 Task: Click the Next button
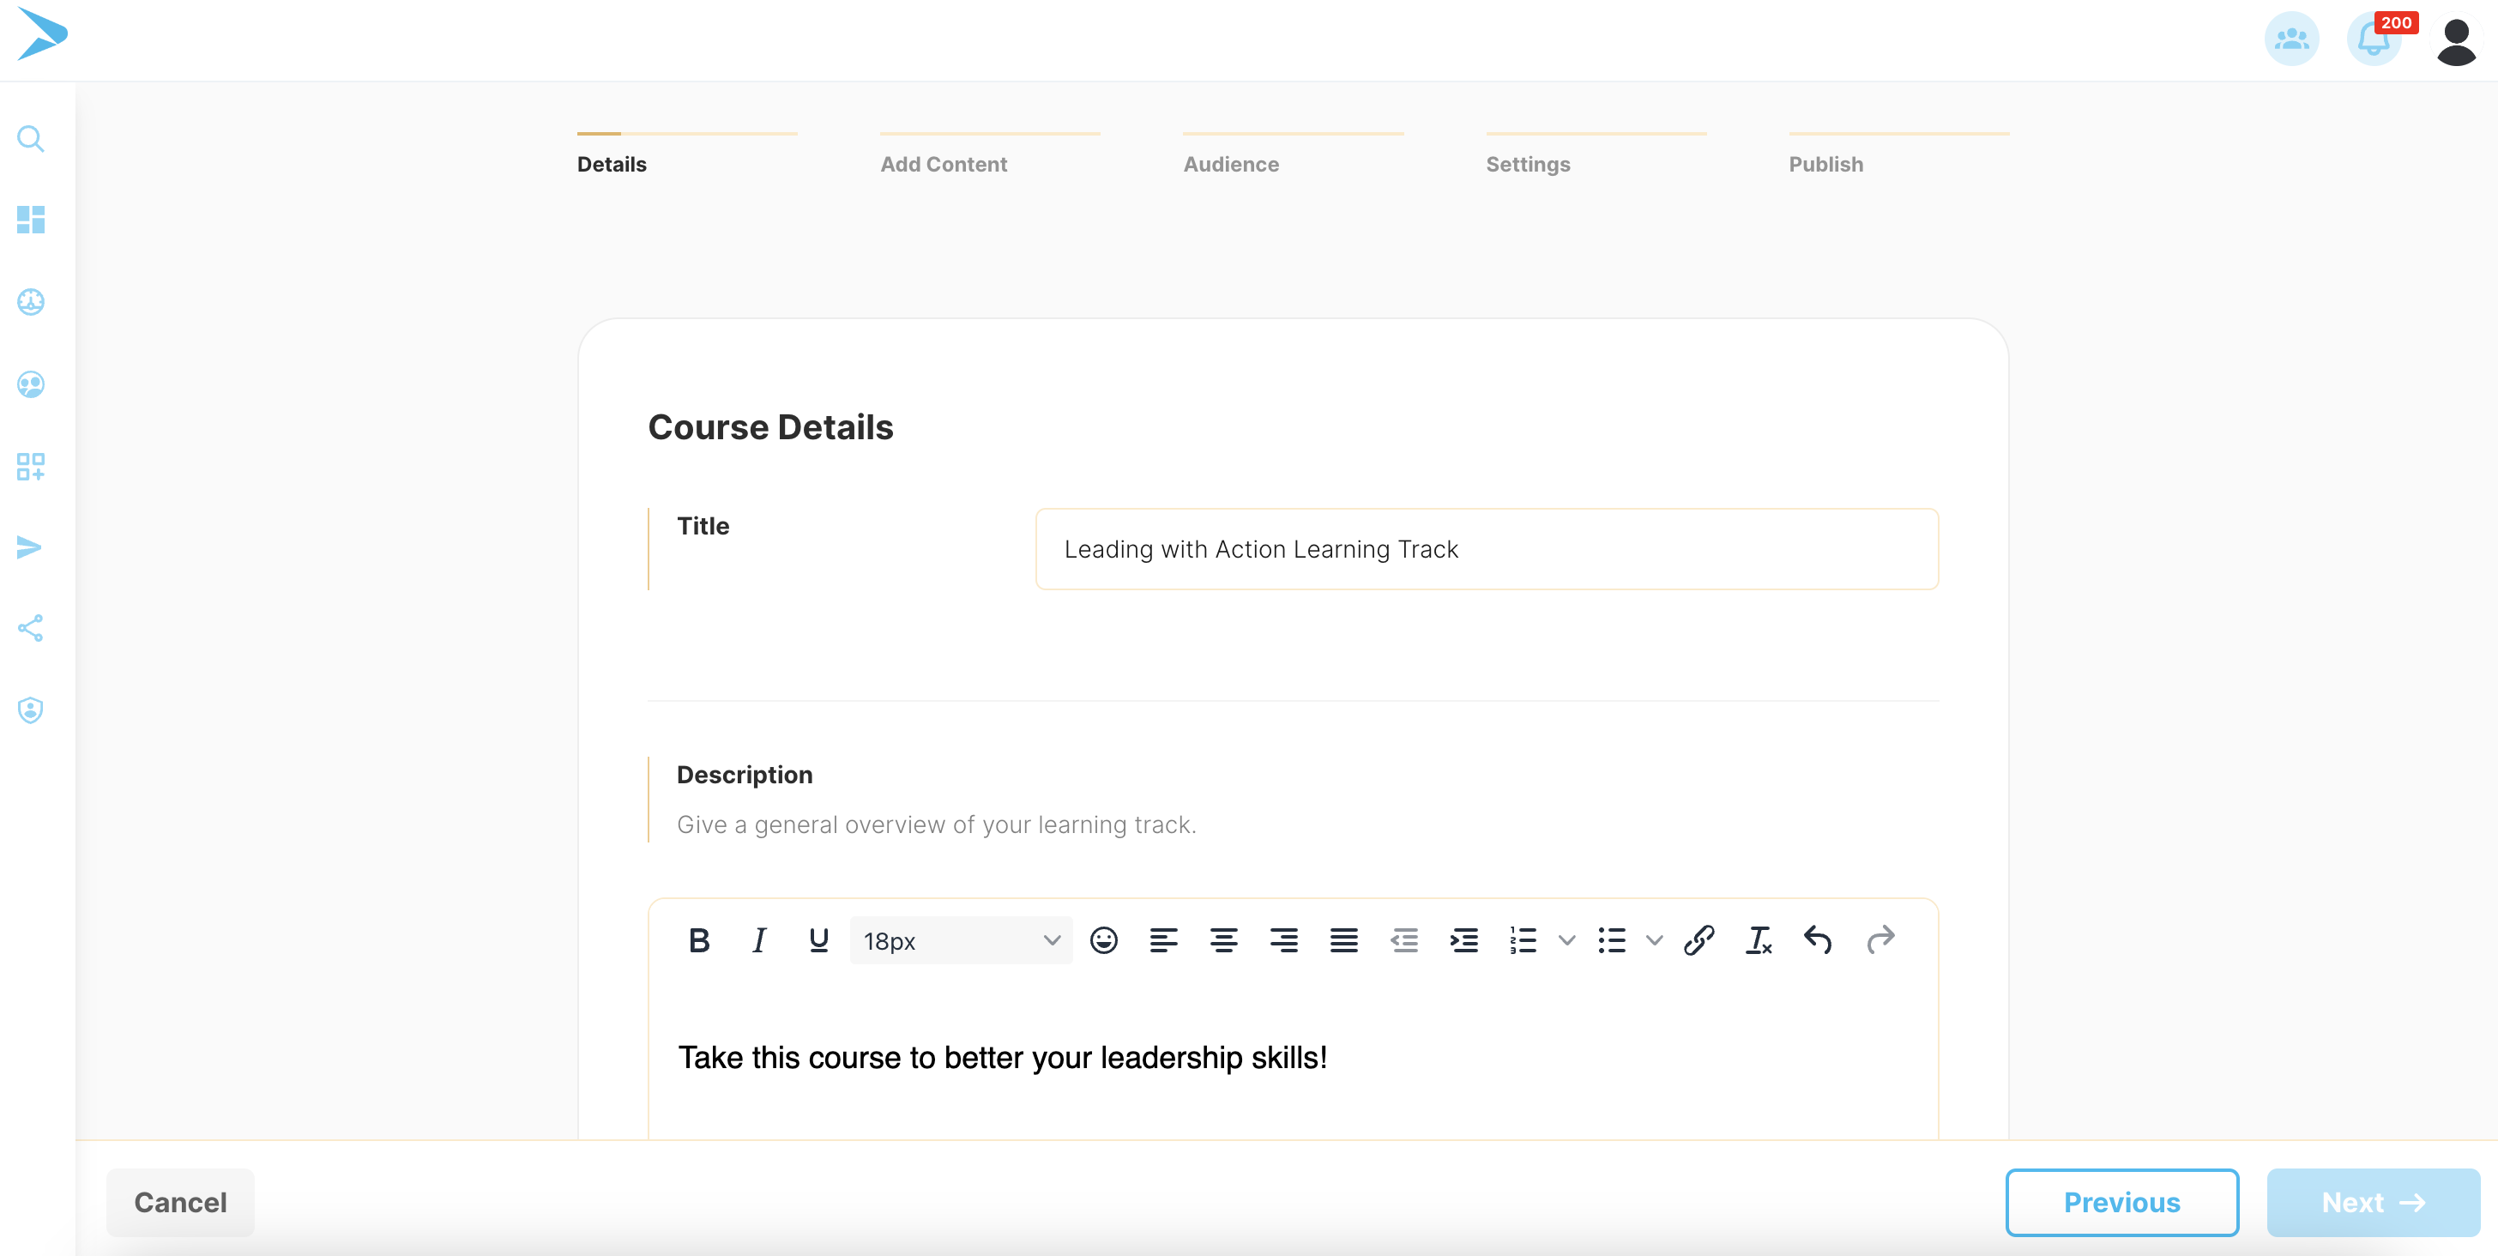[x=2373, y=1203]
